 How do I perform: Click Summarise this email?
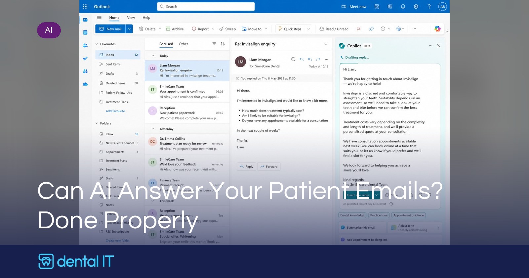tap(362, 228)
